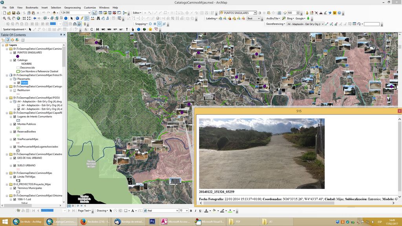Uncheck the PUNTOS SINGULARES layer

(x=15, y=52)
